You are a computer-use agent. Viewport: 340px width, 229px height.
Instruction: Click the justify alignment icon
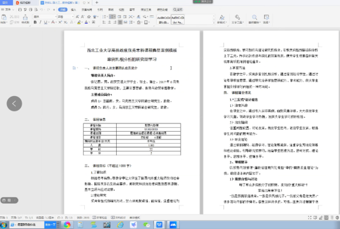coord(120,22)
